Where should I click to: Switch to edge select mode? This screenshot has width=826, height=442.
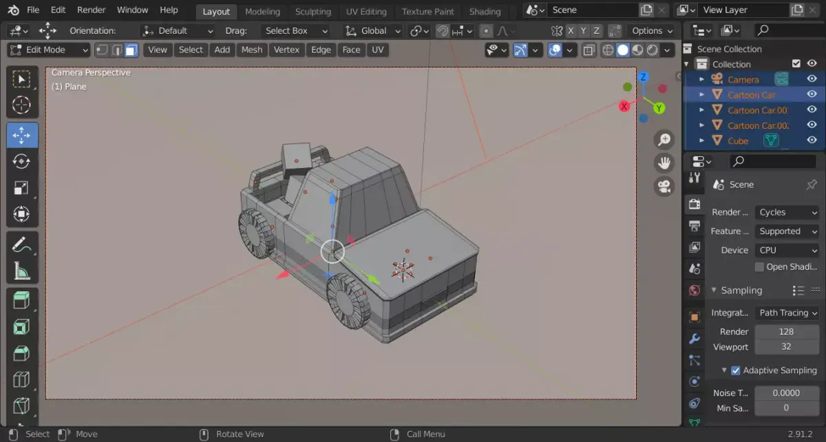pos(116,50)
